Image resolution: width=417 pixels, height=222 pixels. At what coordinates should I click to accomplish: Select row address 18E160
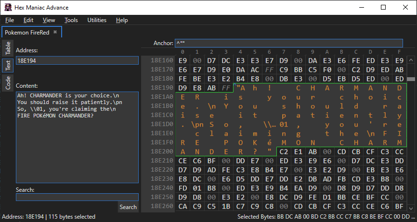[x=162, y=60]
